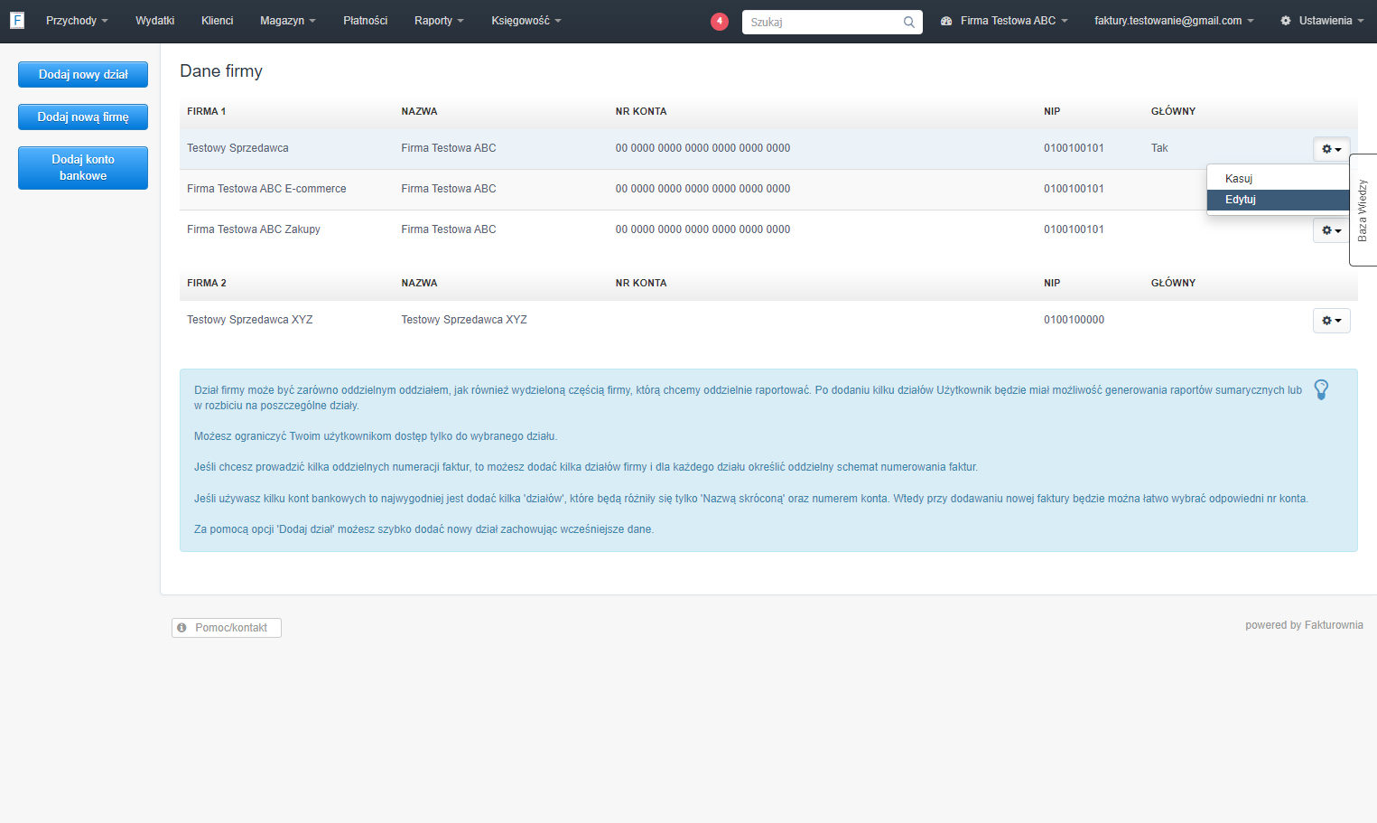Go to Wydatki in top navigation
The image size is (1377, 823).
click(154, 21)
